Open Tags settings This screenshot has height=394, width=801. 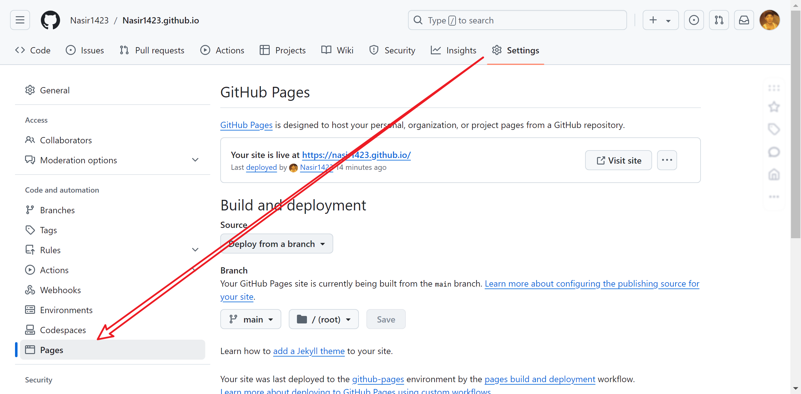tap(112, 230)
